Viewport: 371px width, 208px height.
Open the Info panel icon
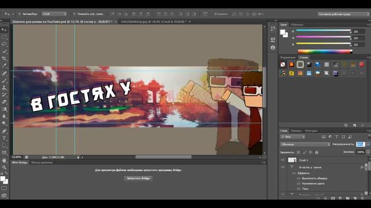tap(273, 47)
